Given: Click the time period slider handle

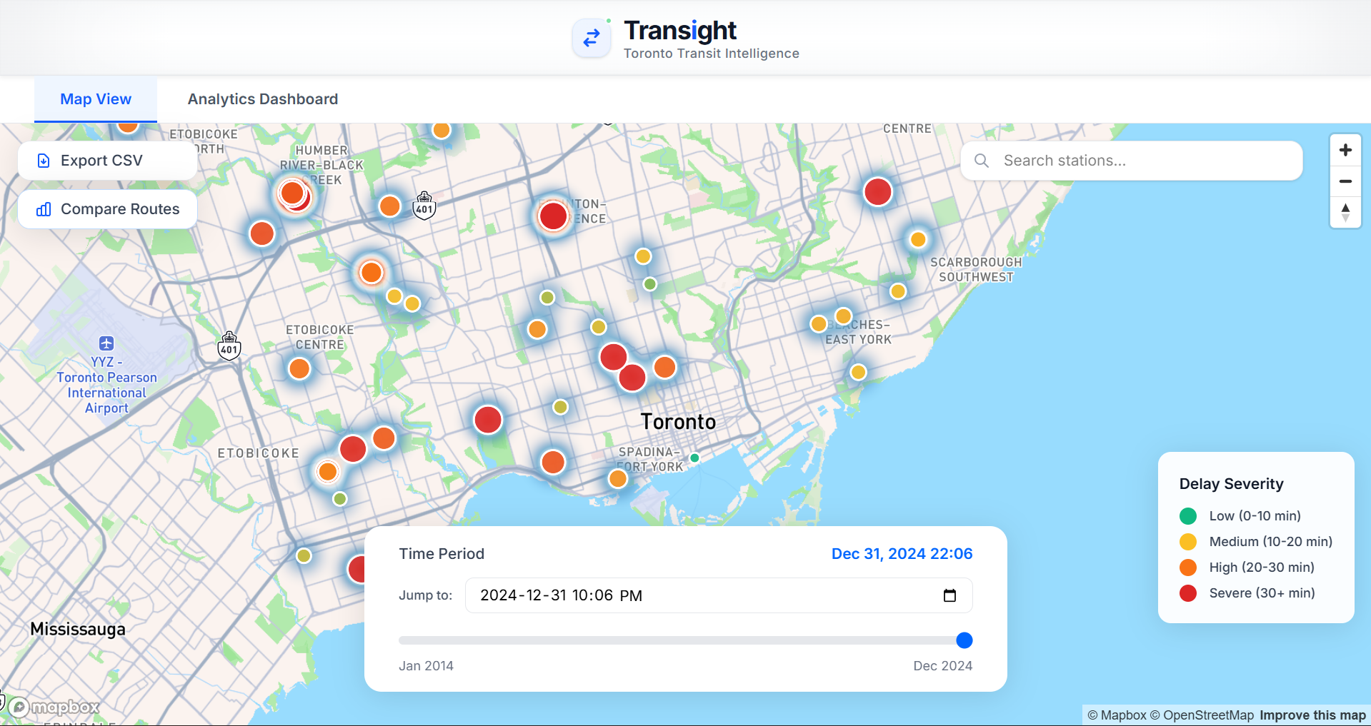Looking at the screenshot, I should tap(964, 640).
